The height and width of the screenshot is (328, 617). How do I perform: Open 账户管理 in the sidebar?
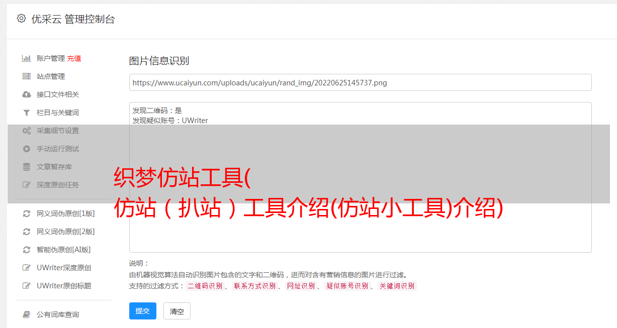tap(51, 58)
